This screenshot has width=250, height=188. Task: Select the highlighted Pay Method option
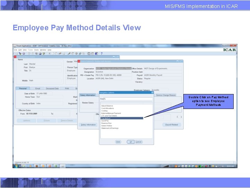pos(122,118)
